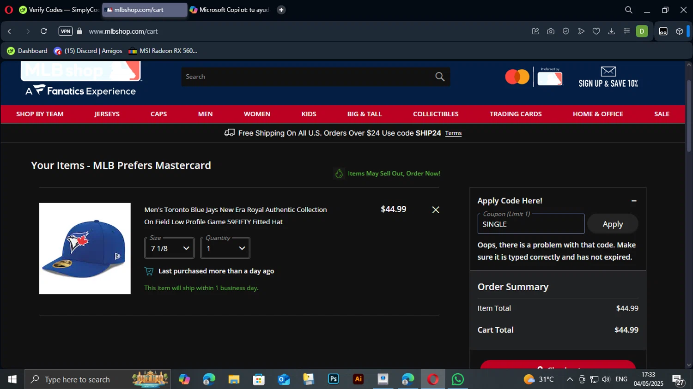Open the Men menu
693x389 pixels.
205,114
